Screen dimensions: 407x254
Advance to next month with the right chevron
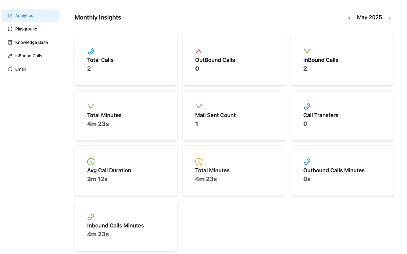click(390, 17)
